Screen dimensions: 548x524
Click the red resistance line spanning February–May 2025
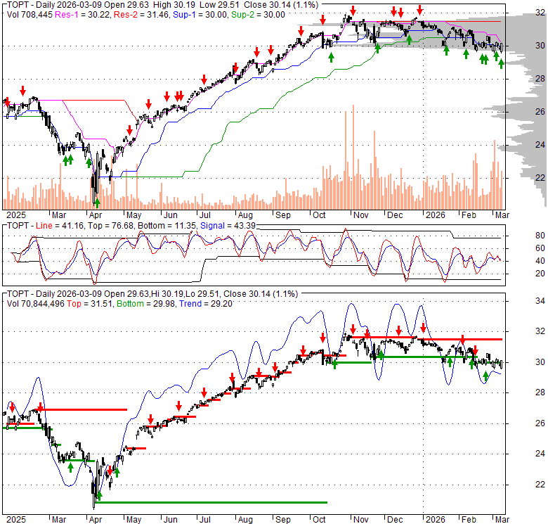tap(79, 409)
